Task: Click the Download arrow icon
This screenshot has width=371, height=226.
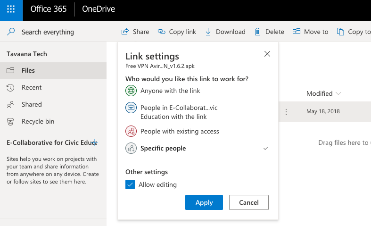Action: pyautogui.click(x=208, y=32)
